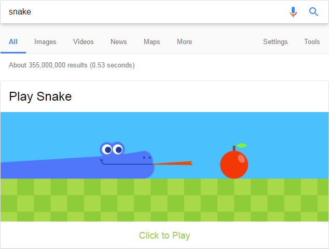Click the "Click to Play" link
Screen dimensions: 329x249
click(x=164, y=236)
